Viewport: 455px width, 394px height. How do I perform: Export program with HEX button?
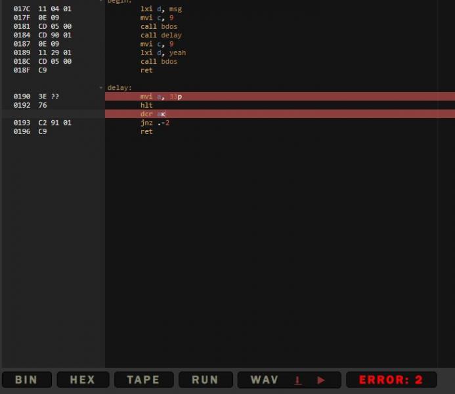click(x=83, y=380)
